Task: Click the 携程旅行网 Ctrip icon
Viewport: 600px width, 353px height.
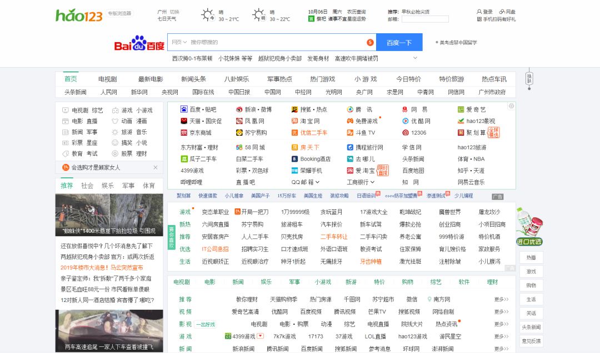Action: pos(351,148)
